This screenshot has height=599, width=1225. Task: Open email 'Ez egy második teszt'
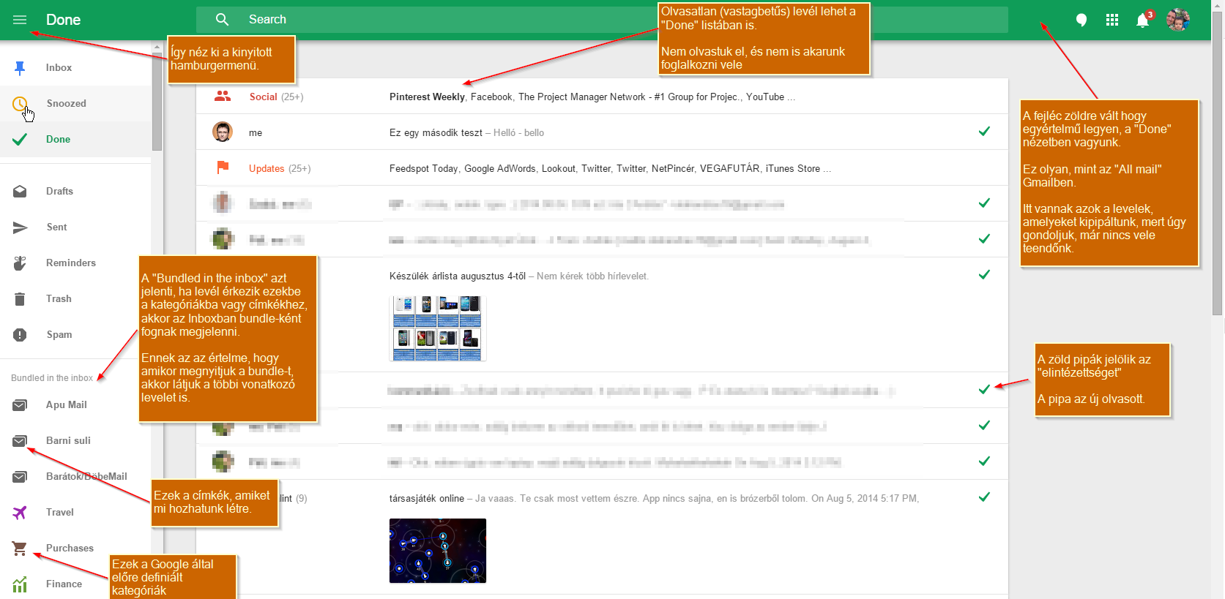pyautogui.click(x=602, y=132)
